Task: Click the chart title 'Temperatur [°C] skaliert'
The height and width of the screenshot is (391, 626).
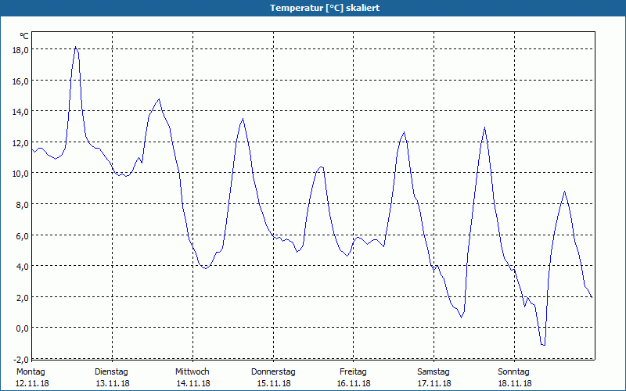Action: [x=313, y=8]
